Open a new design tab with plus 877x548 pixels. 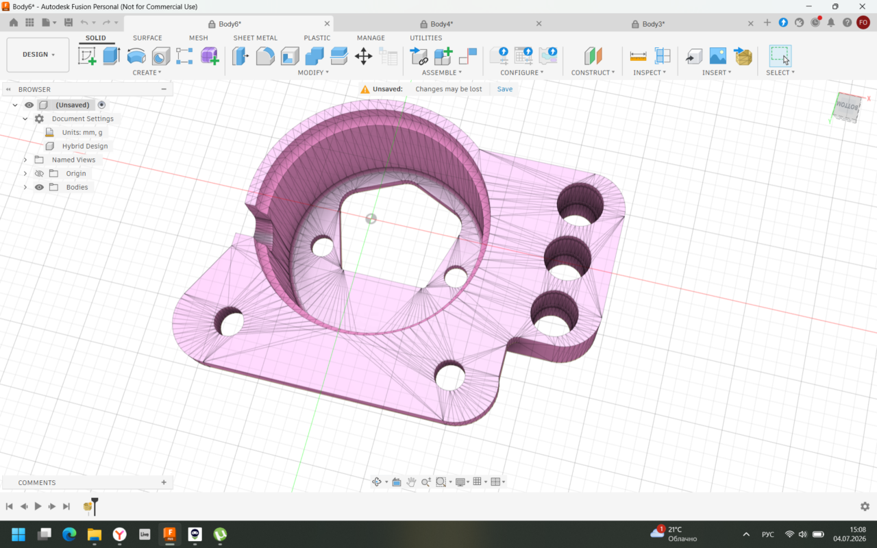pyautogui.click(x=767, y=23)
